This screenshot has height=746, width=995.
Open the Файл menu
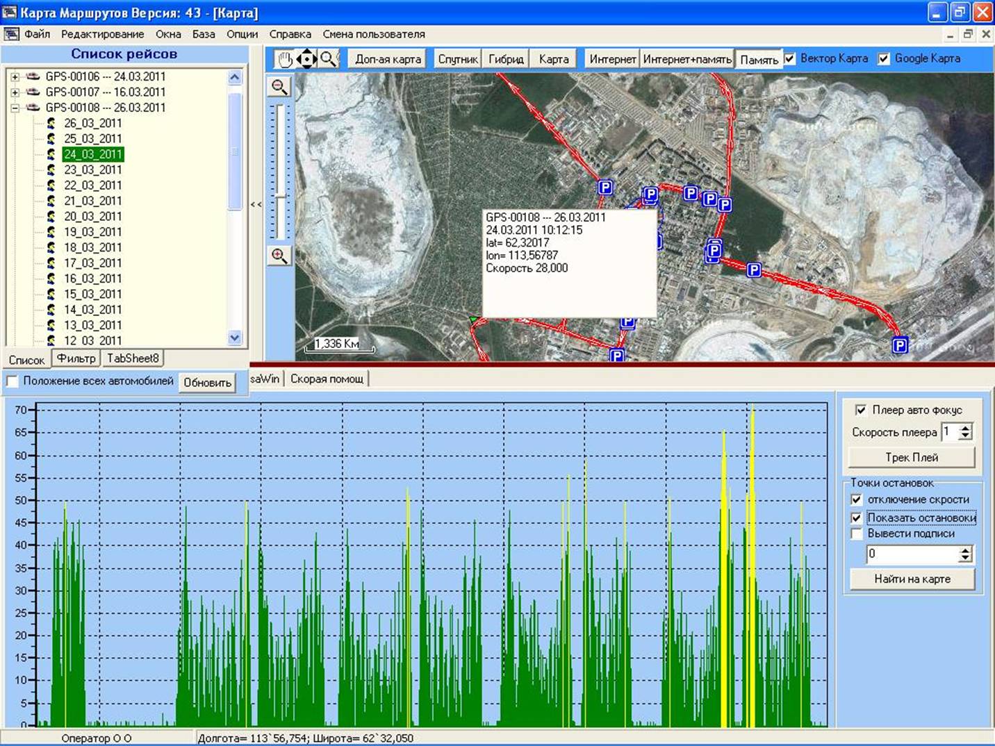click(37, 34)
